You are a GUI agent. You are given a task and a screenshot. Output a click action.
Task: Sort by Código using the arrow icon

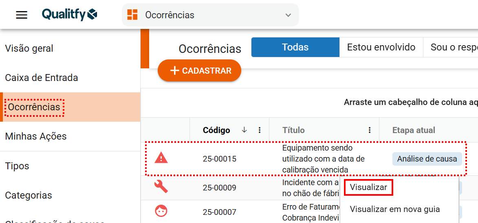pyautogui.click(x=244, y=130)
